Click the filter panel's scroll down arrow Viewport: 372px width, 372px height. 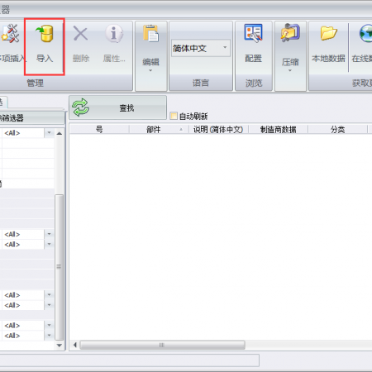pos(60,346)
